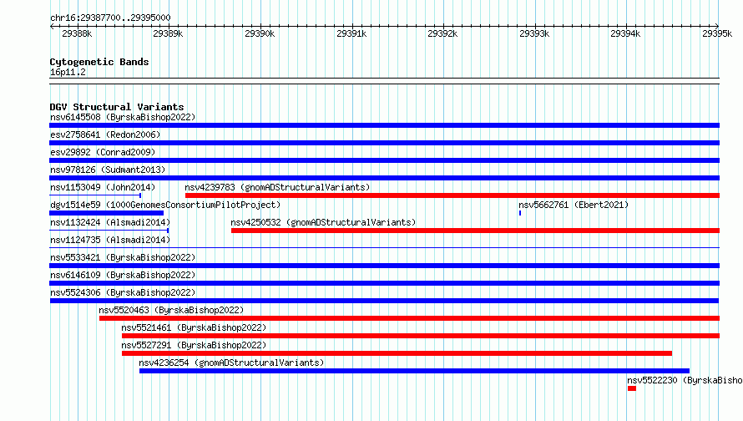
Task: Click the thin blue line of nsv1124735
Action: 384,248
